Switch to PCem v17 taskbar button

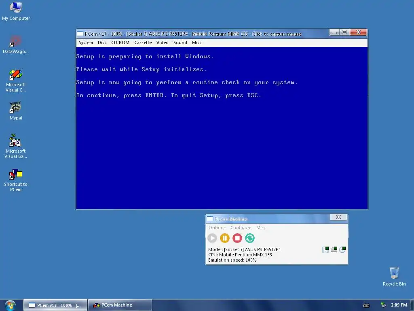55,305
